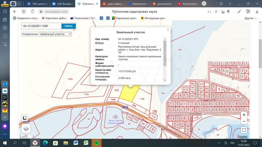Toggle fullscreen map view
Viewport: 262px width, 147px height.
[244, 130]
